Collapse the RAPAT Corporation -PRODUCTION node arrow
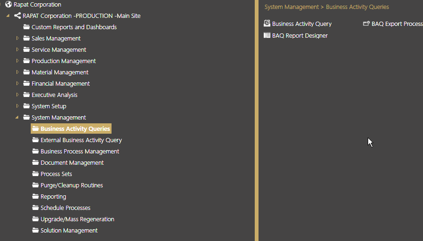Screen dimensions: 423x241 (x=8, y=16)
